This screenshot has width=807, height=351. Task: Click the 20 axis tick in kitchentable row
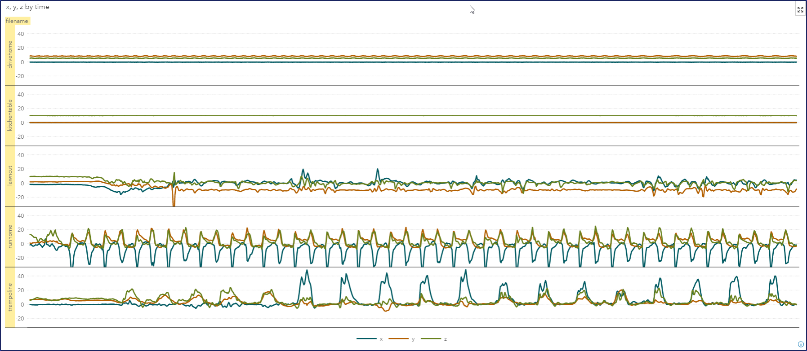[21, 108]
